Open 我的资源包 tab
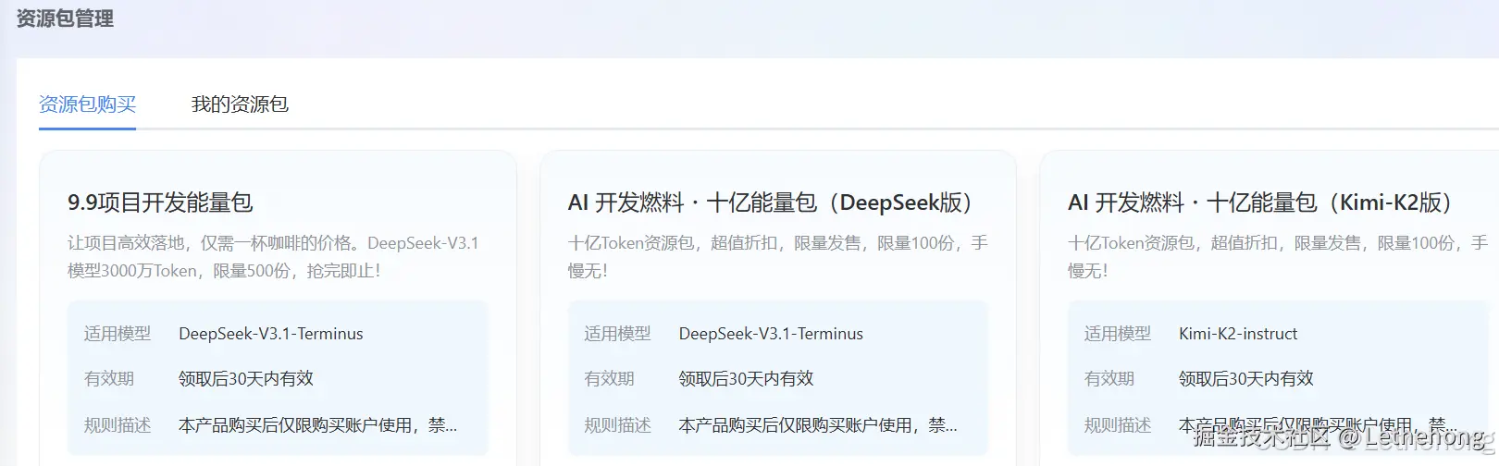 coord(240,104)
